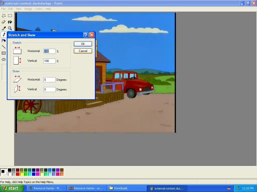Click the Skew Vertical degrees field
The width and height of the screenshot is (257, 192).
pos(49,89)
